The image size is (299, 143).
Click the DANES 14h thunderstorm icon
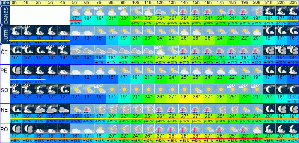coord(185,11)
